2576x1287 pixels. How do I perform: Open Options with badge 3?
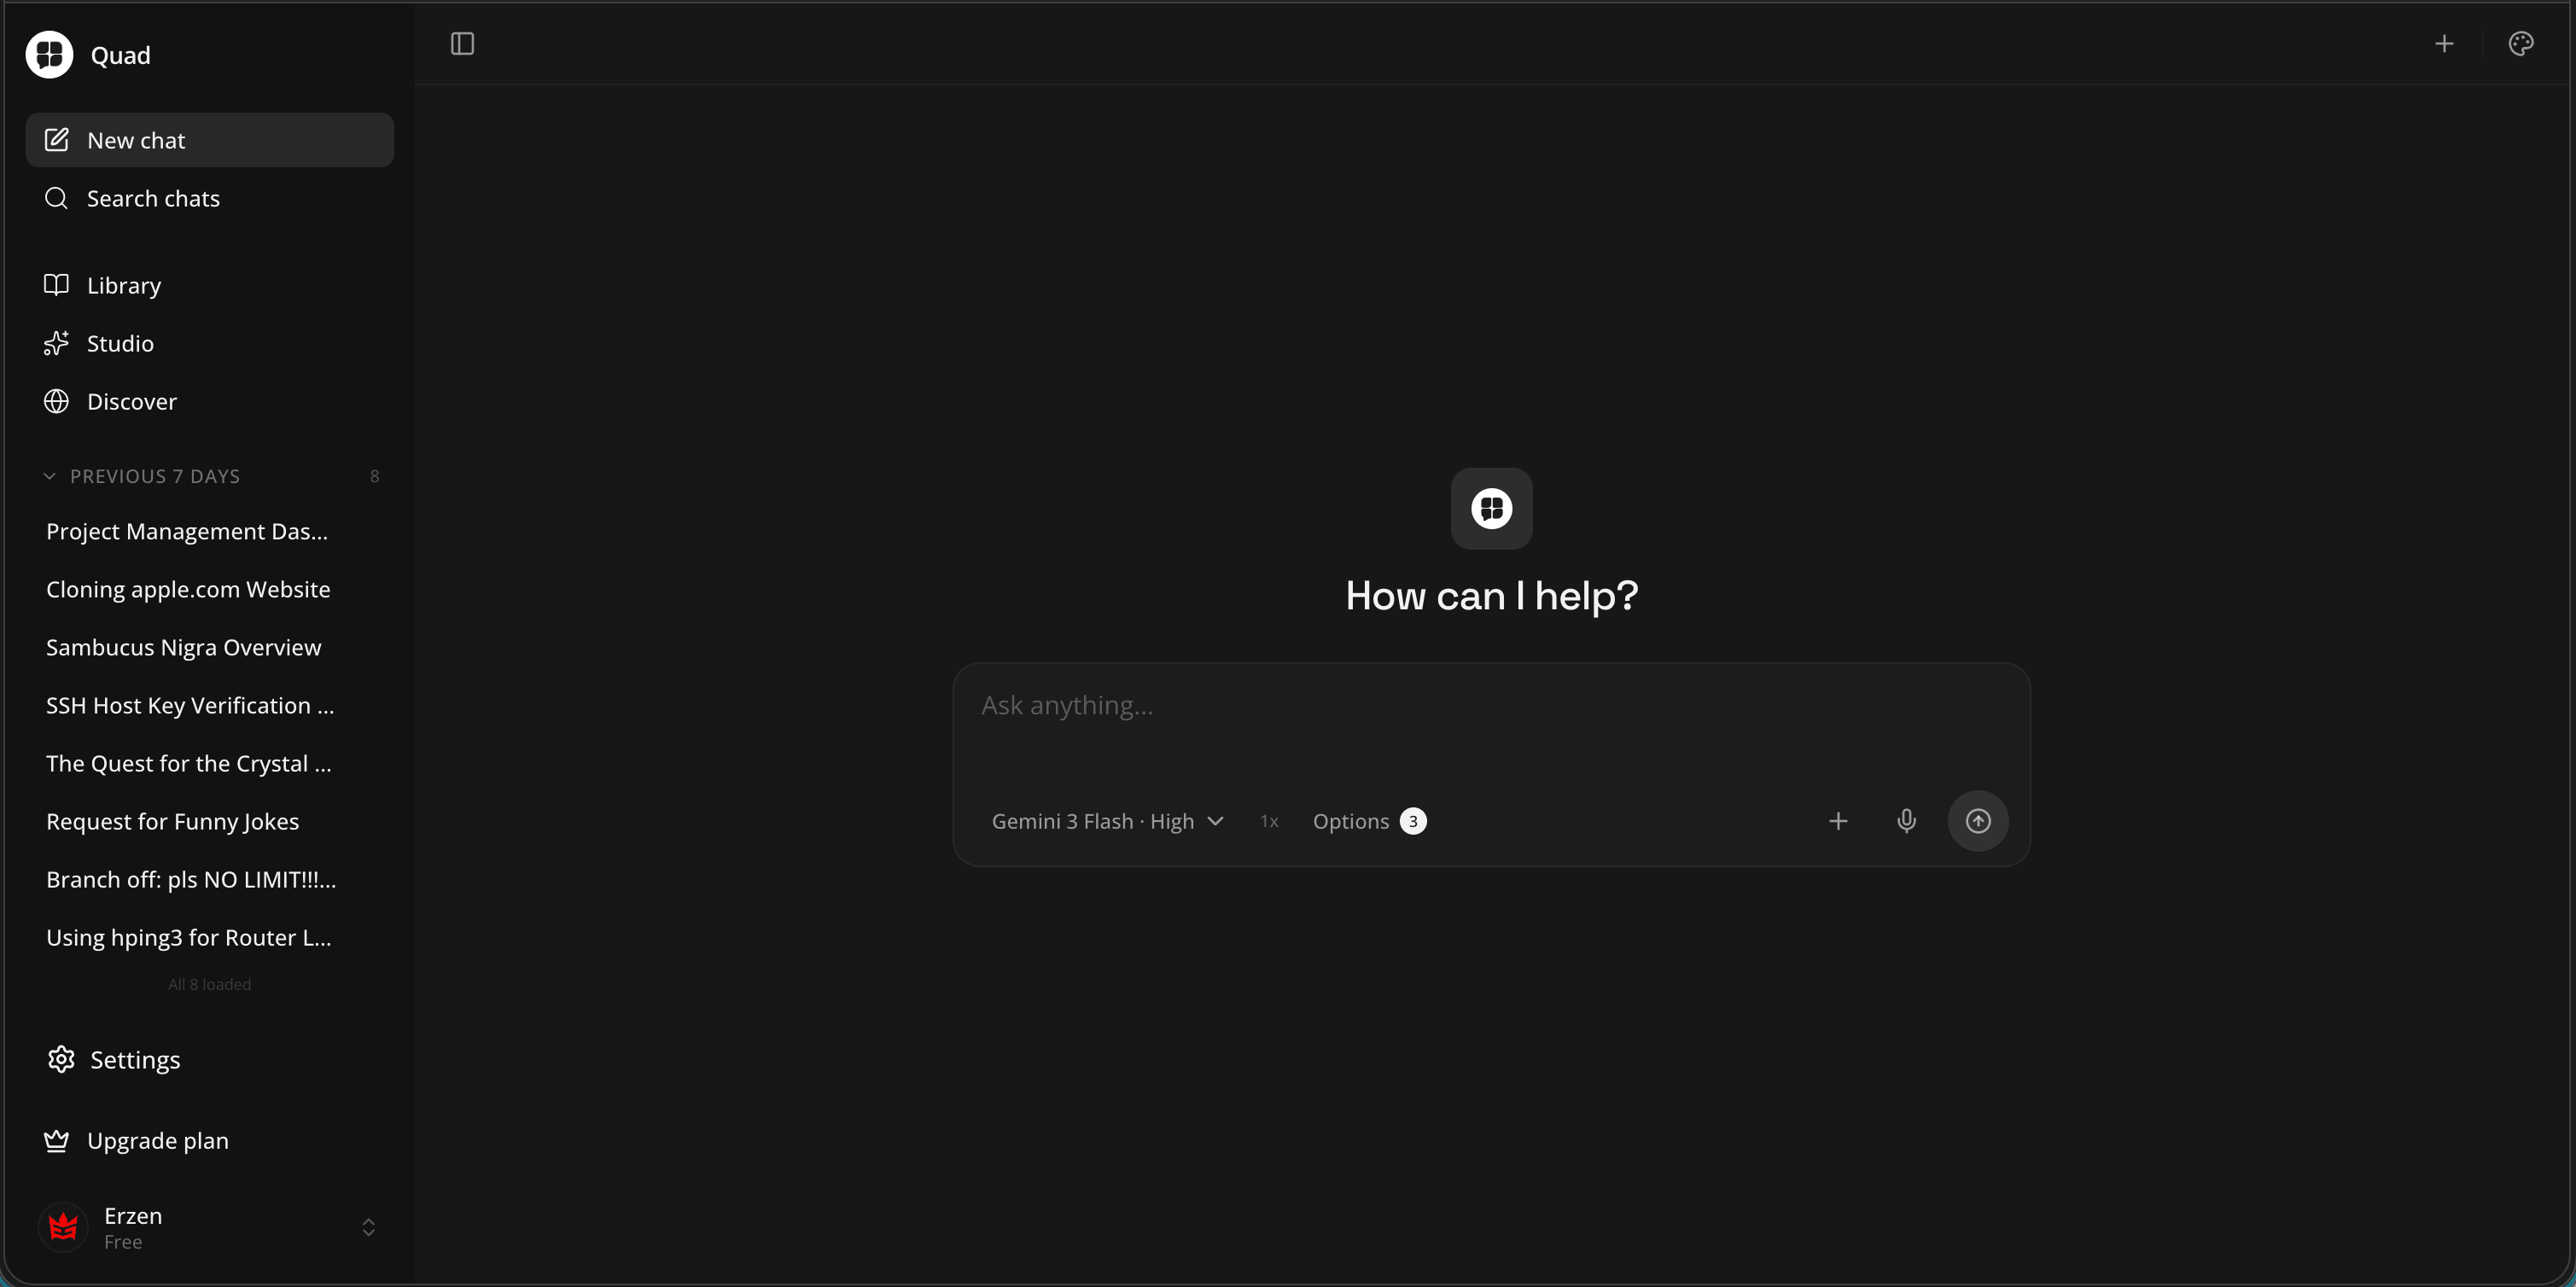1368,821
